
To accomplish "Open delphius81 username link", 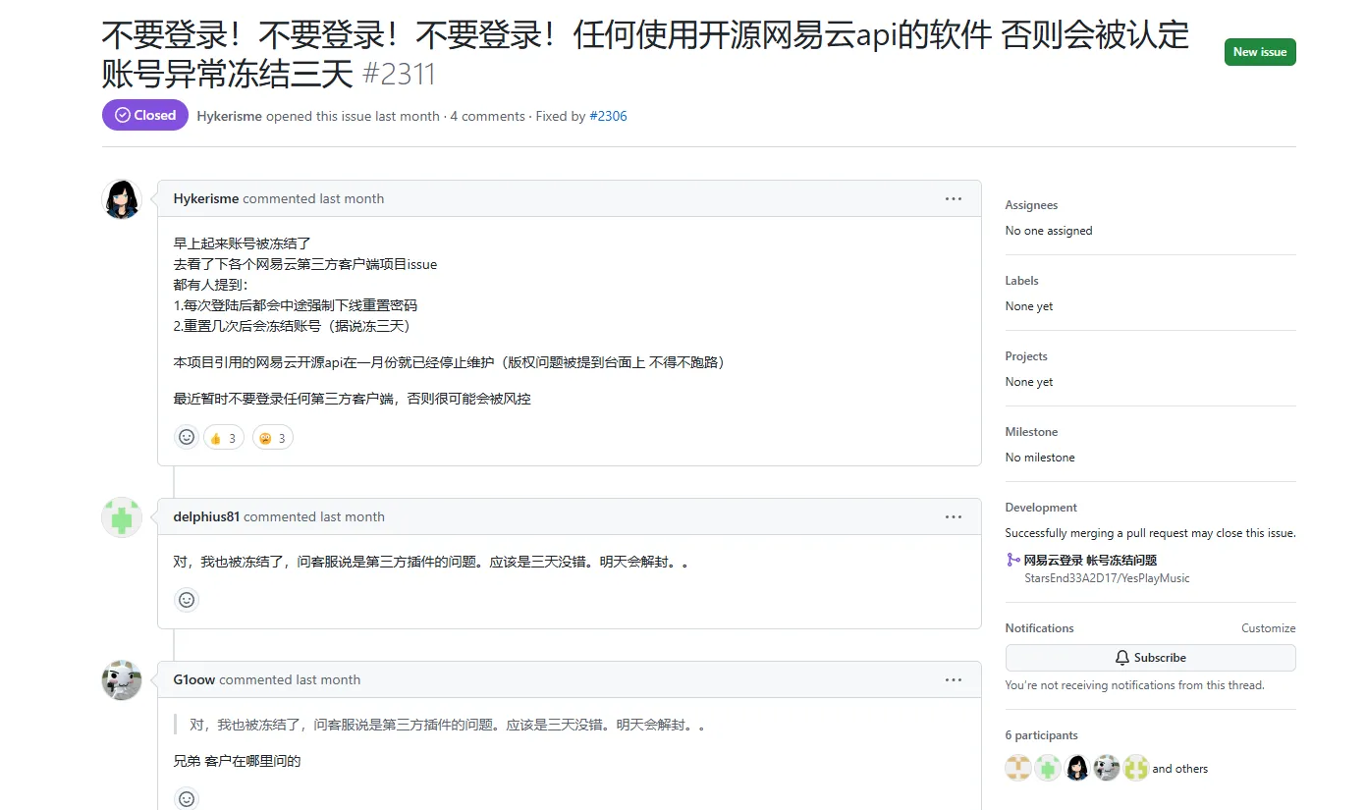I will (x=206, y=516).
